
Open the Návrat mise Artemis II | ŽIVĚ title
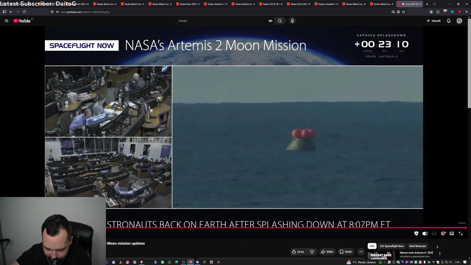417,253
